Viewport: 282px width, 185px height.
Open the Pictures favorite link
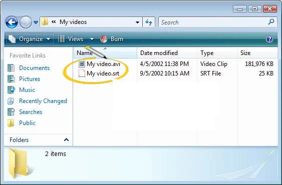30,79
